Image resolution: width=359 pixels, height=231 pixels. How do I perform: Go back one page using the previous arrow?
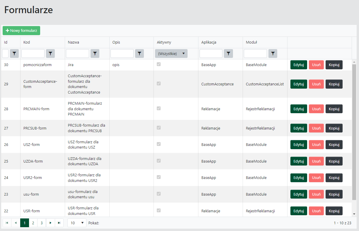click(16, 223)
